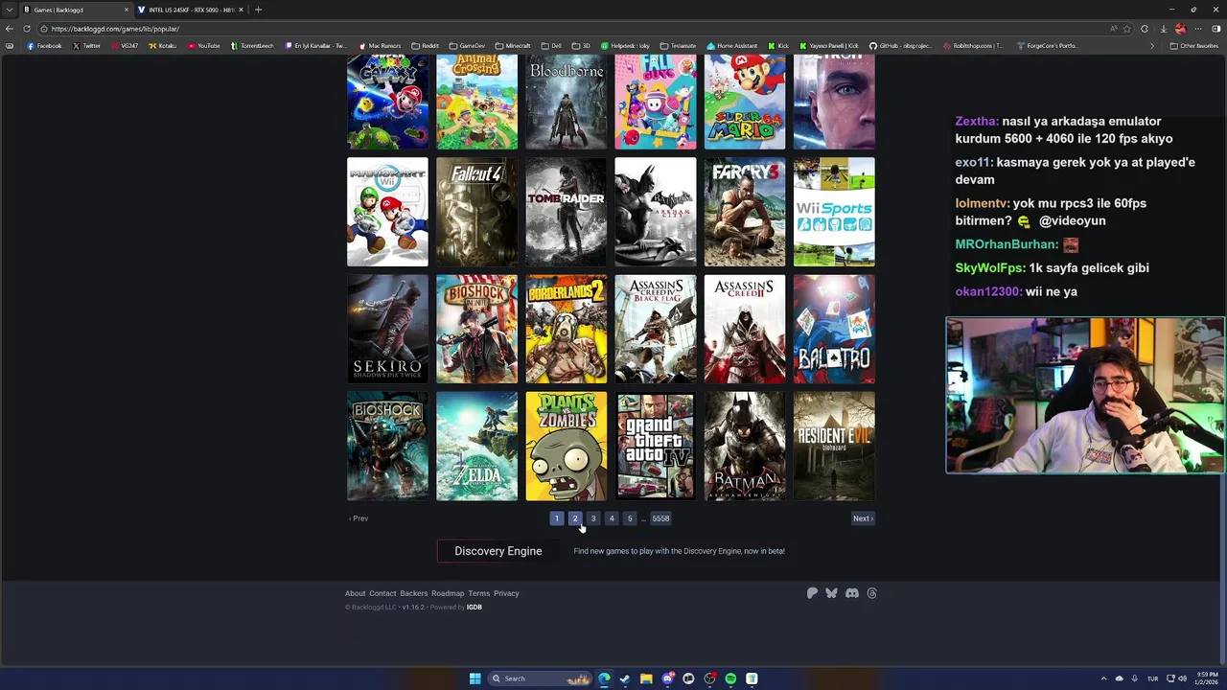
Task: Open the Wii Sports game cover
Action: point(834,212)
